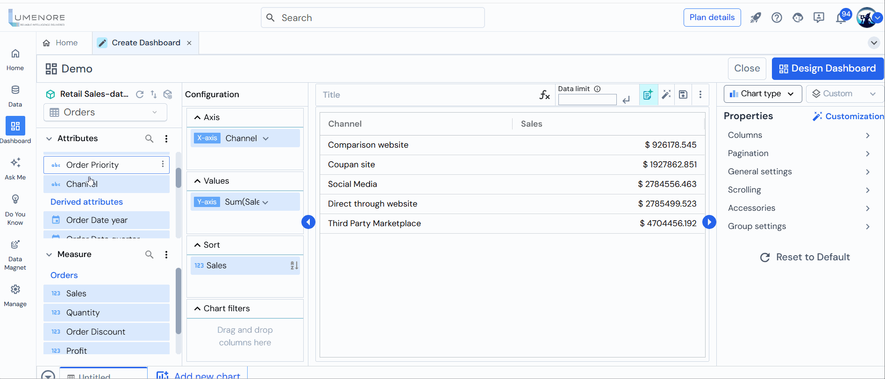The width and height of the screenshot is (885, 379).
Task: Switch to the Home tab
Action: 60,43
